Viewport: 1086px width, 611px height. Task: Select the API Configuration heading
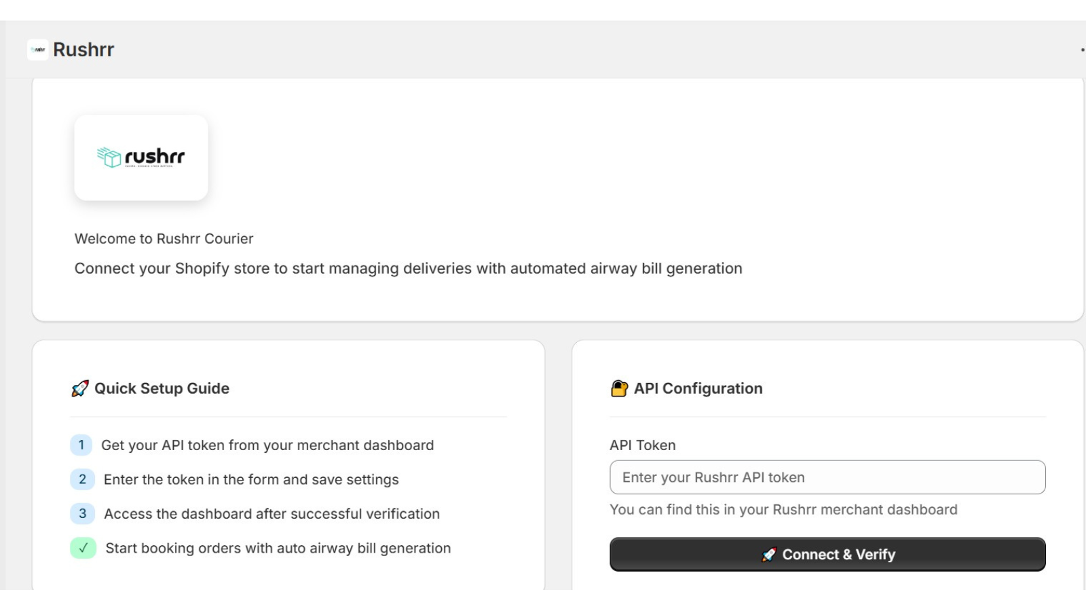click(698, 388)
